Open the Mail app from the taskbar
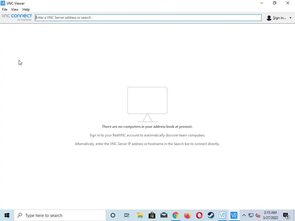The height and width of the screenshot is (221, 295). pos(164,215)
